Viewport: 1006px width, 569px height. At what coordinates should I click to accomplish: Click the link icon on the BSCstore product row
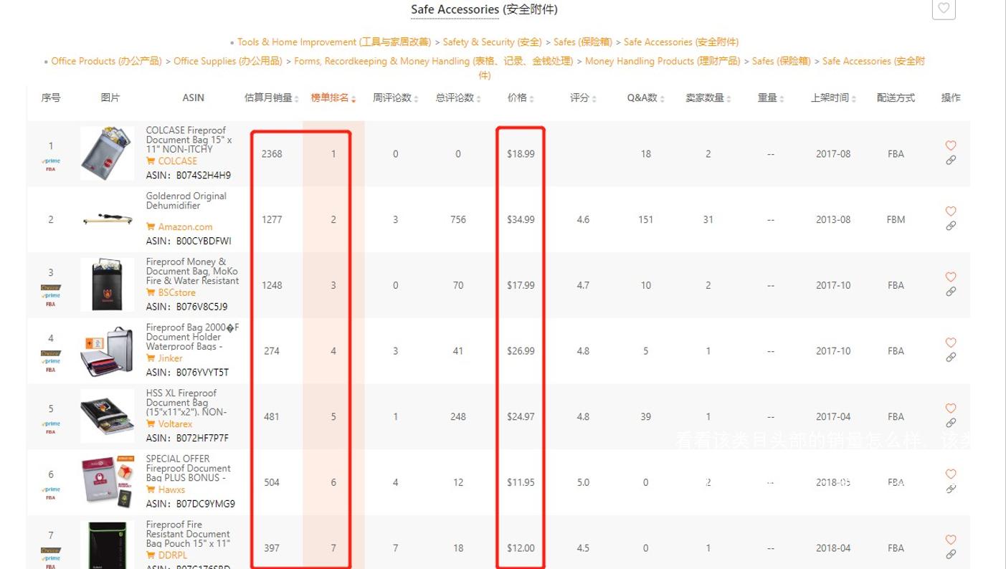pyautogui.click(x=951, y=292)
